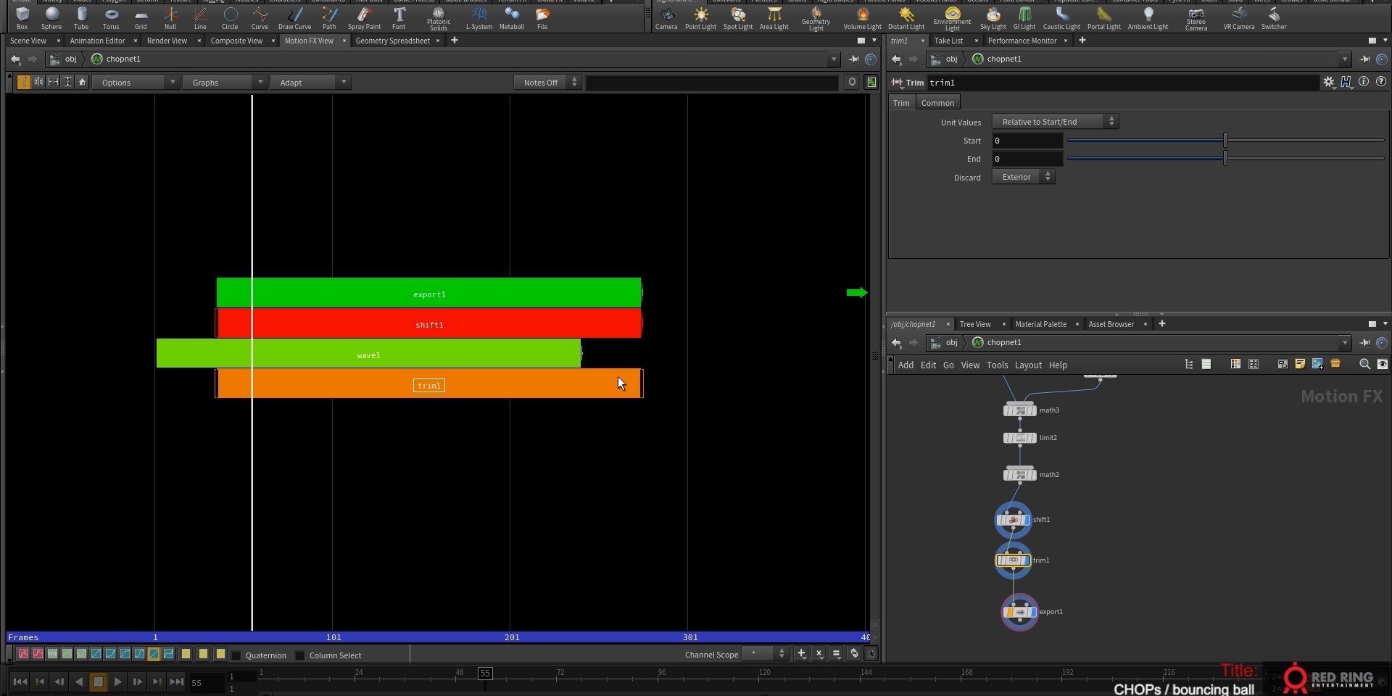Click the Start value slider

pos(1225,141)
